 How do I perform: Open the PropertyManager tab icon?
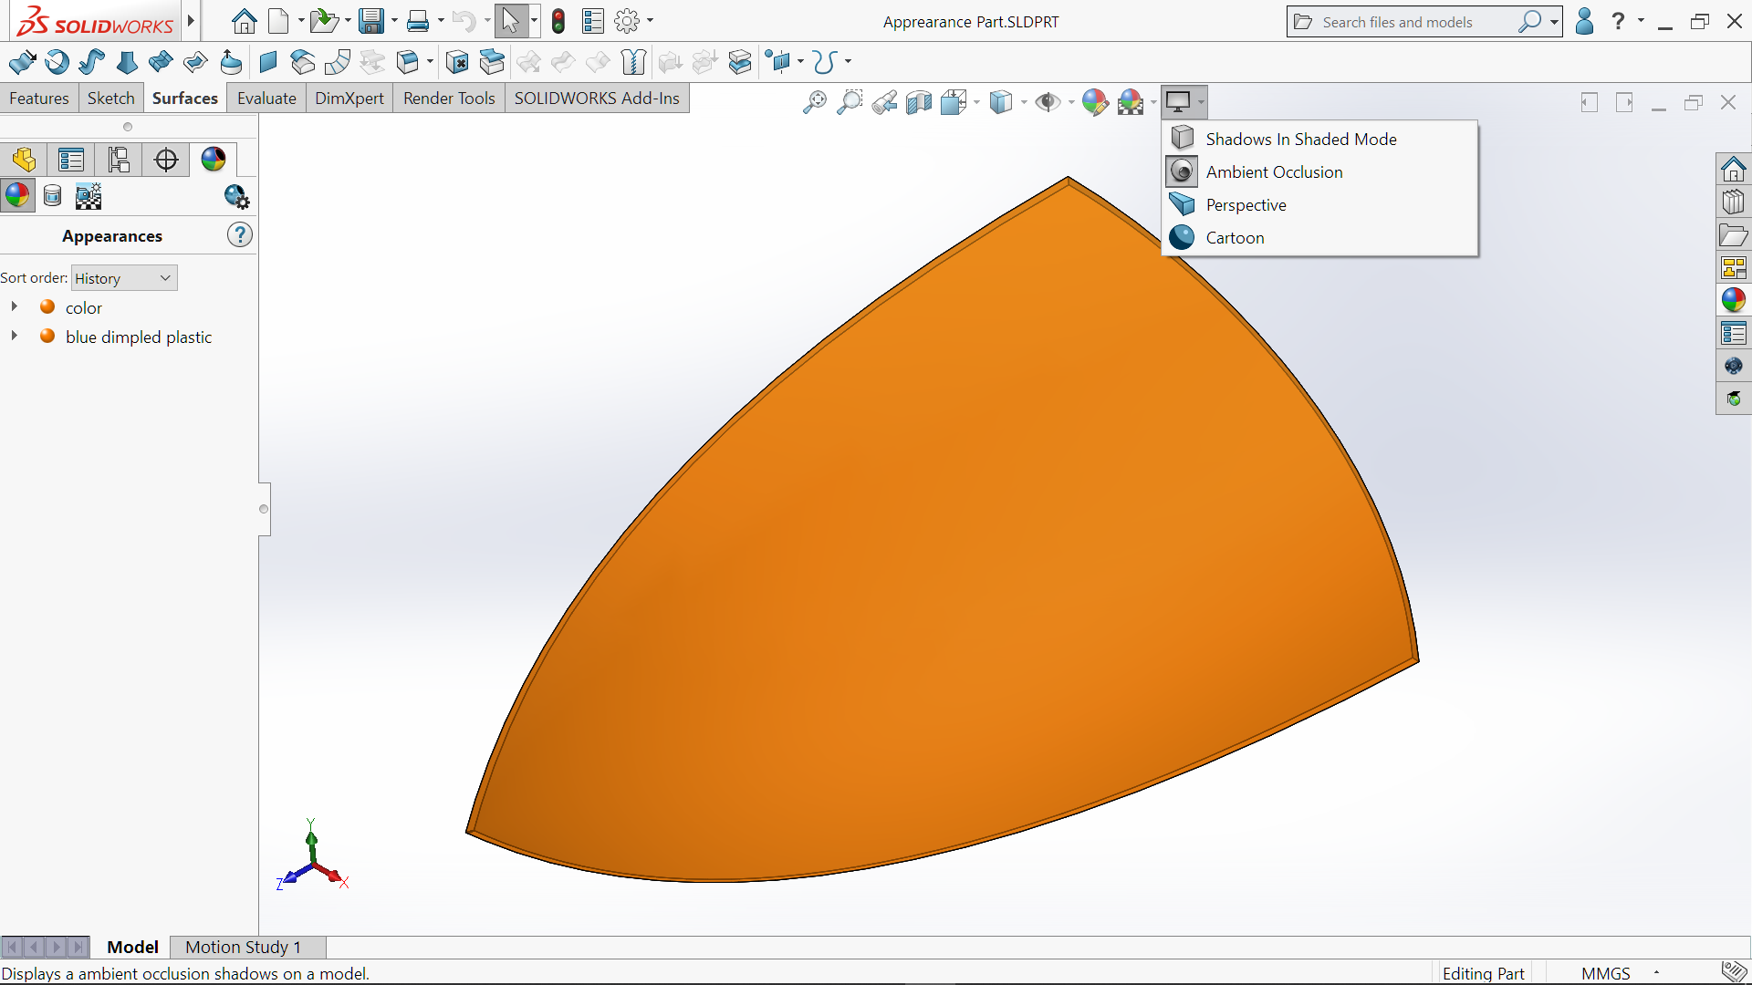(x=71, y=160)
